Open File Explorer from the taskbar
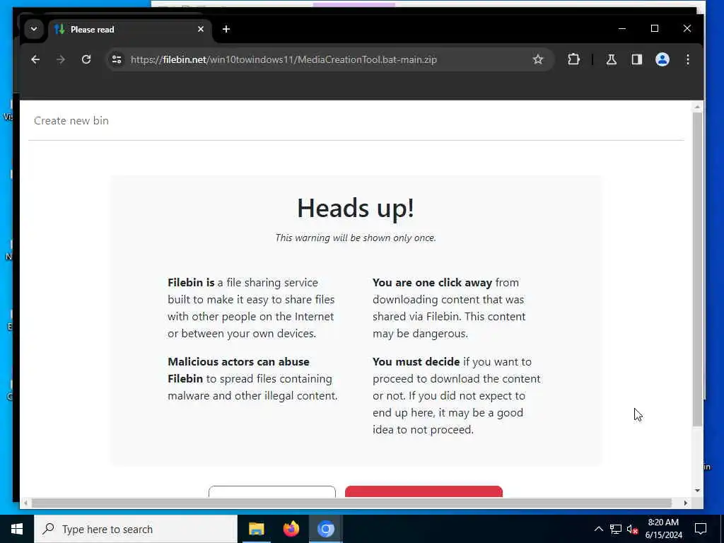Screen dimensions: 724x543 (x=256, y=529)
